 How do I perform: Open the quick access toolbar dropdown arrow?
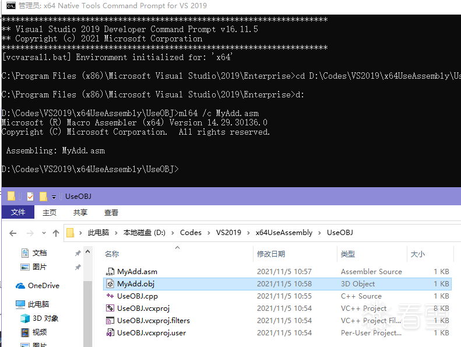(x=54, y=197)
